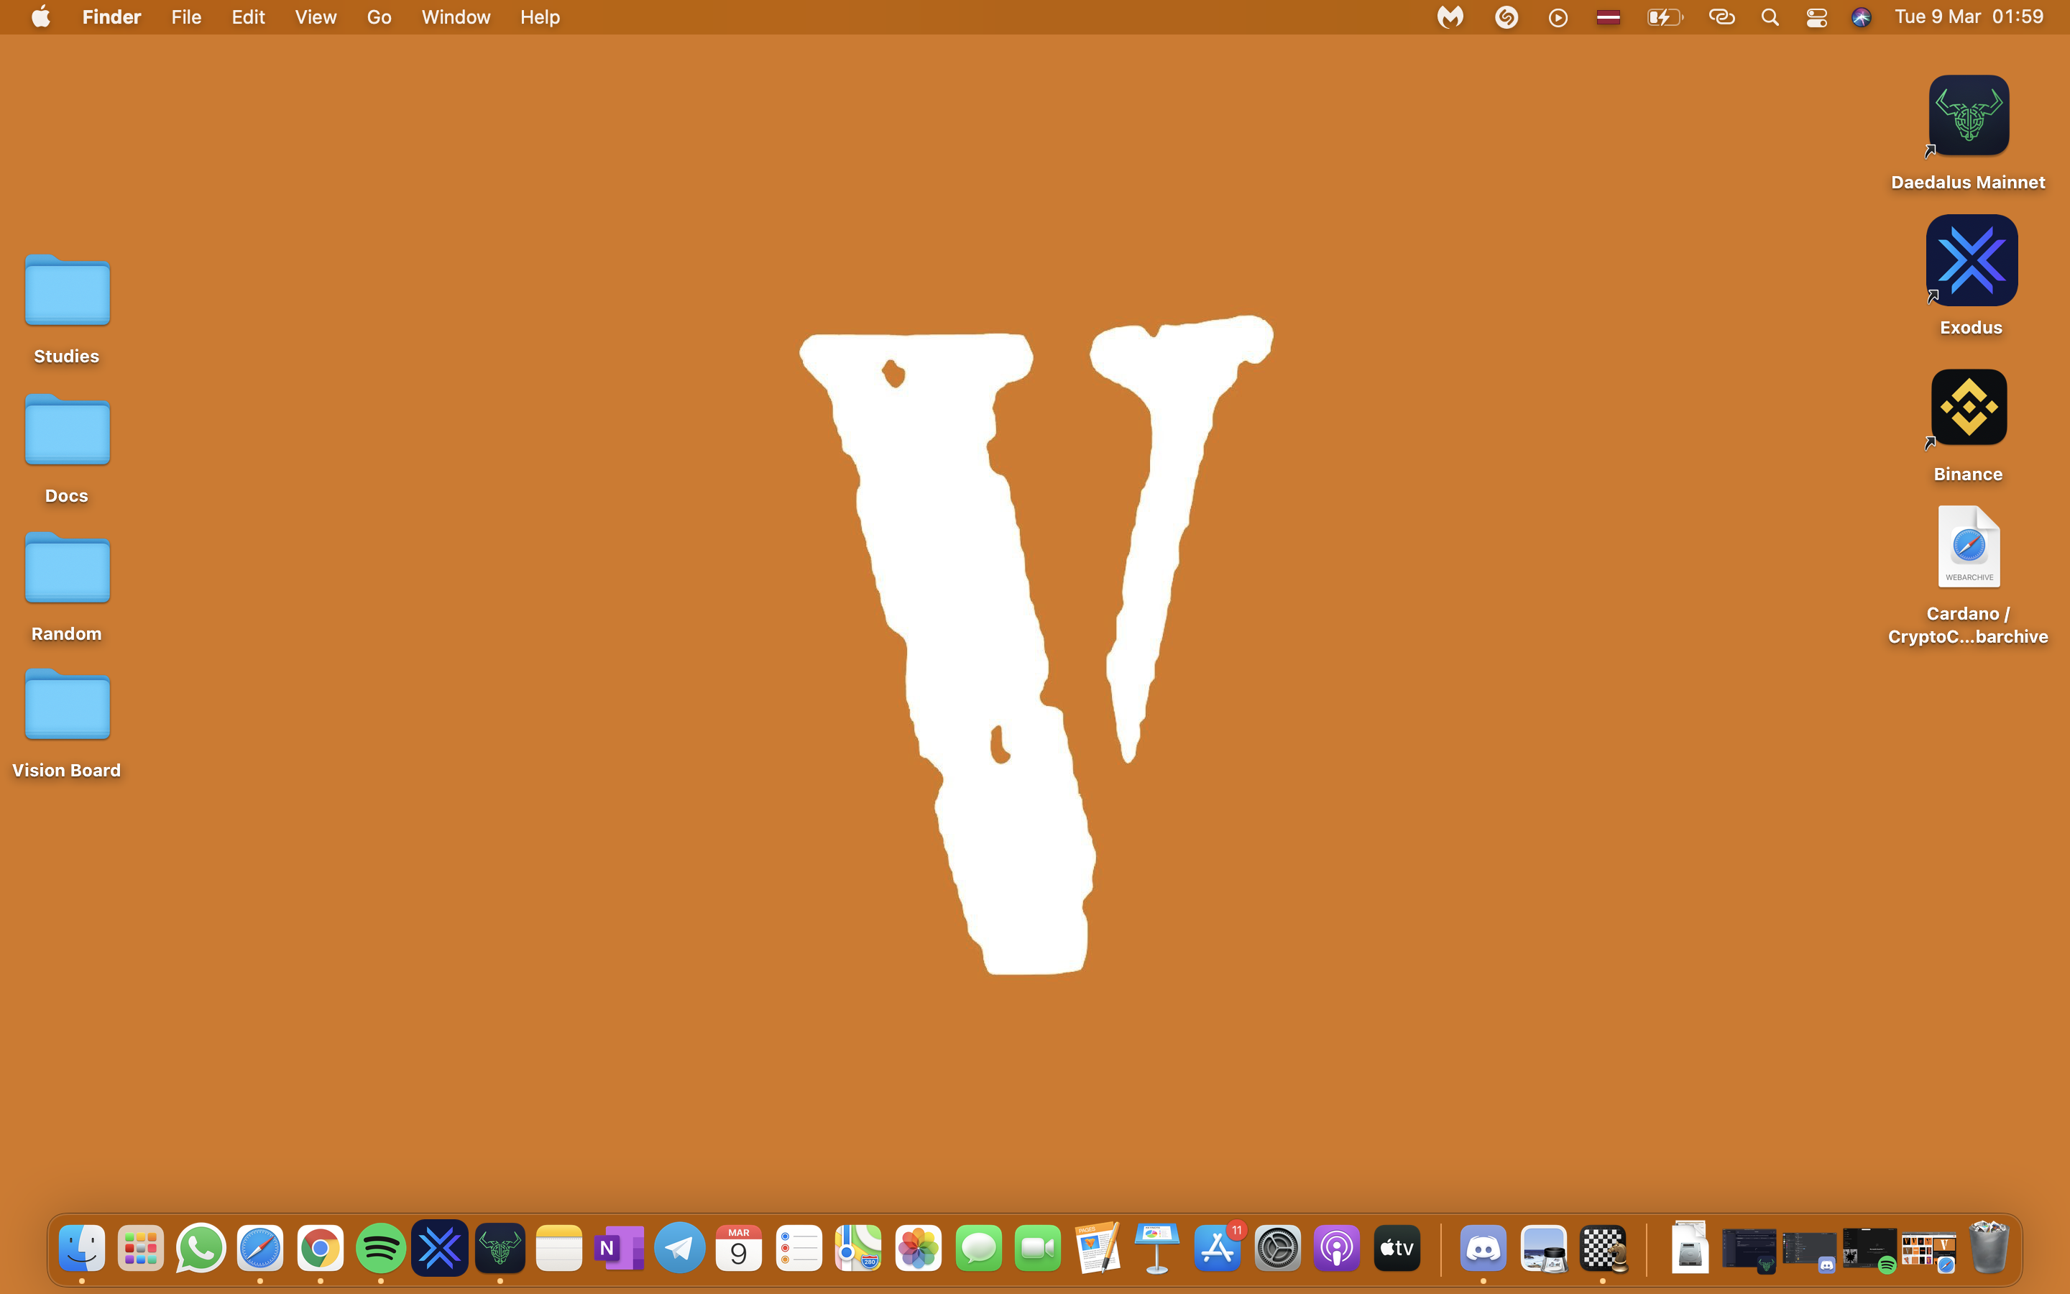The width and height of the screenshot is (2070, 1294).
Task: Open the Apple menu
Action: coord(40,17)
